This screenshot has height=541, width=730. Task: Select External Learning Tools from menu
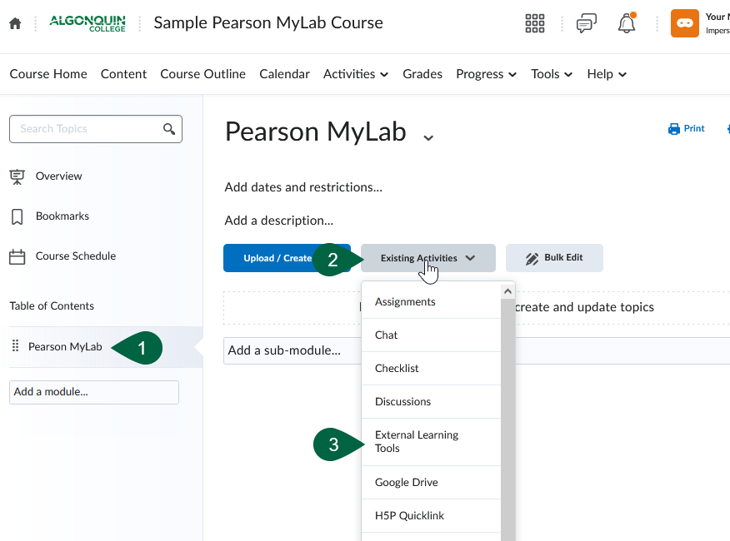coord(417,442)
